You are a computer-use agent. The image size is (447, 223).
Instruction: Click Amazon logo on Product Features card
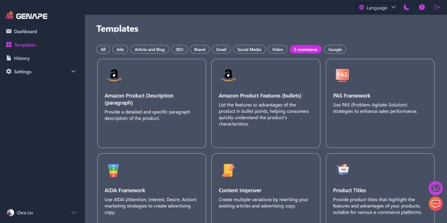tap(229, 75)
